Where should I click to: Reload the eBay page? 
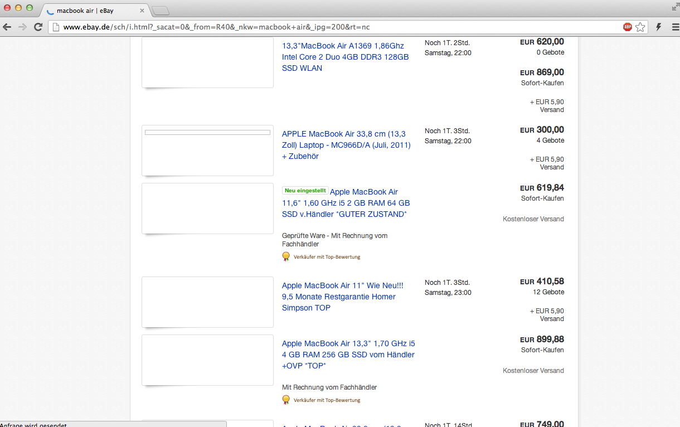click(38, 27)
